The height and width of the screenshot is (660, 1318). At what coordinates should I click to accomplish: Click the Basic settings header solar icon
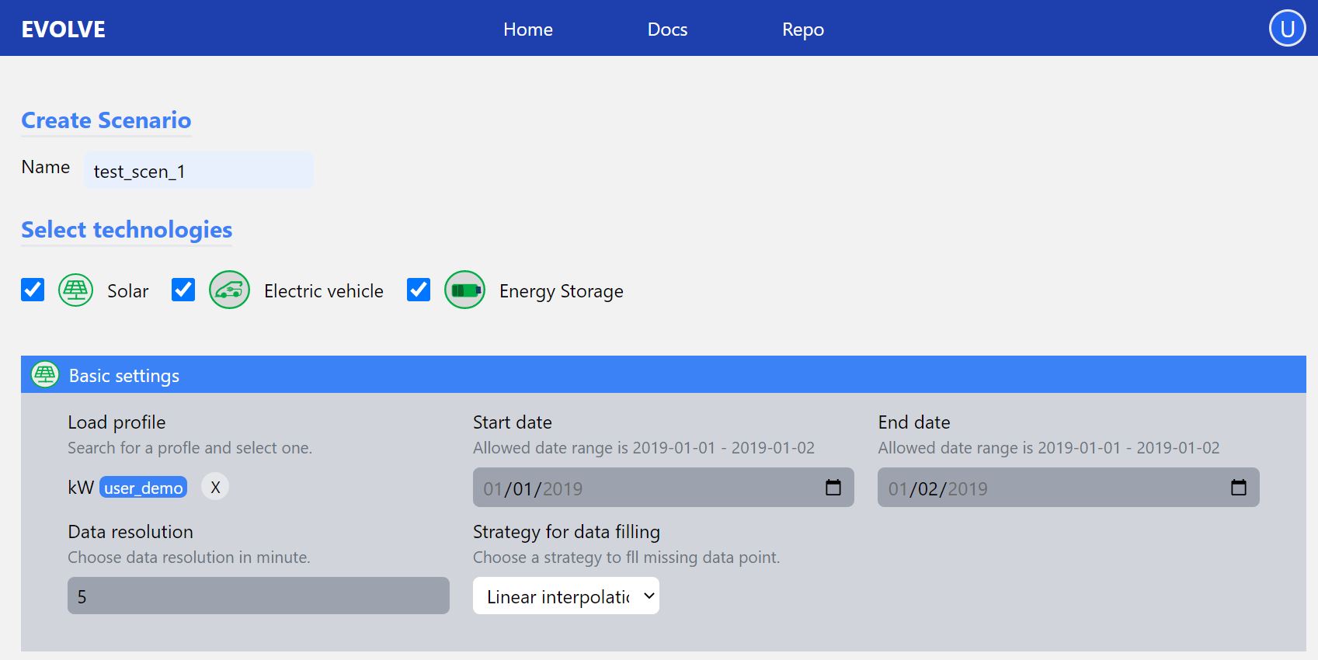(45, 375)
